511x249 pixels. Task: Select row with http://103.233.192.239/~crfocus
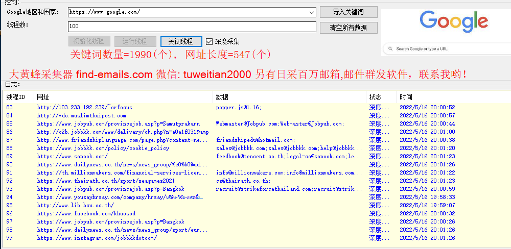pyautogui.click(x=85, y=107)
